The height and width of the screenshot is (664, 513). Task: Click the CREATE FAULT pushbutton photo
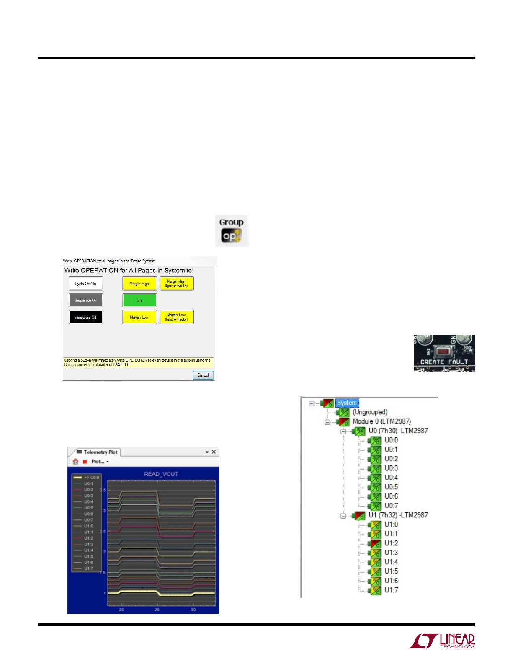445,353
